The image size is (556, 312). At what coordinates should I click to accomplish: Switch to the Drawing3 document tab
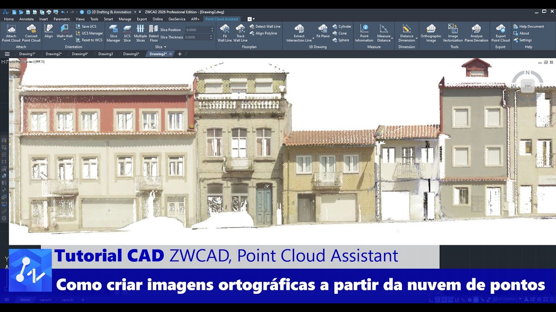coord(106,54)
